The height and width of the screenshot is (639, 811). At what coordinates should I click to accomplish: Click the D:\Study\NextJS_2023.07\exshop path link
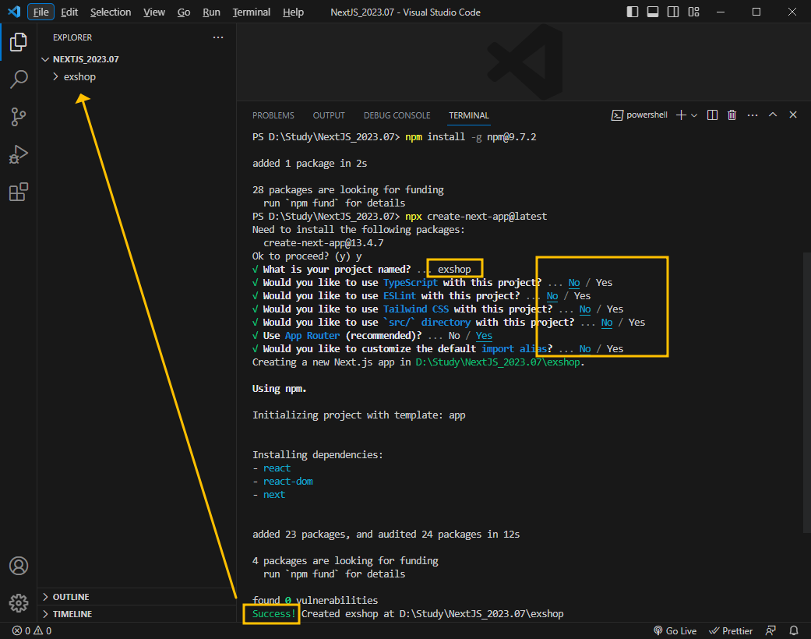click(x=499, y=362)
